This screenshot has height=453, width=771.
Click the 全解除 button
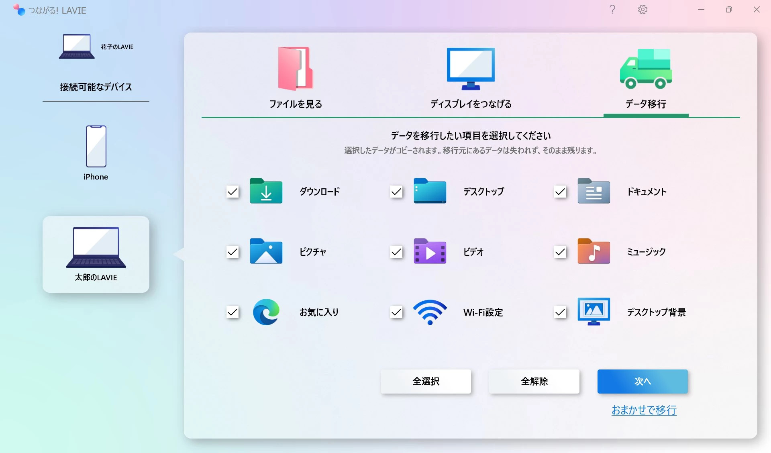pos(534,381)
